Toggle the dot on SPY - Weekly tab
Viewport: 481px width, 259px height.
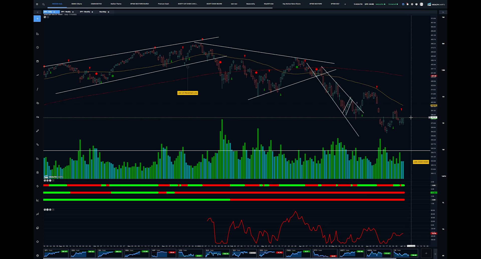tap(73, 12)
